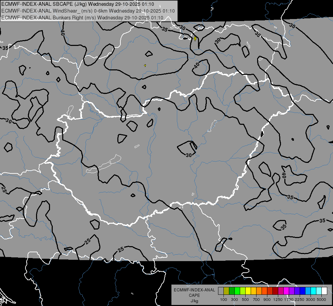Click the red-orange CAPE legend swatch
333x306 pixels.
tap(265, 291)
